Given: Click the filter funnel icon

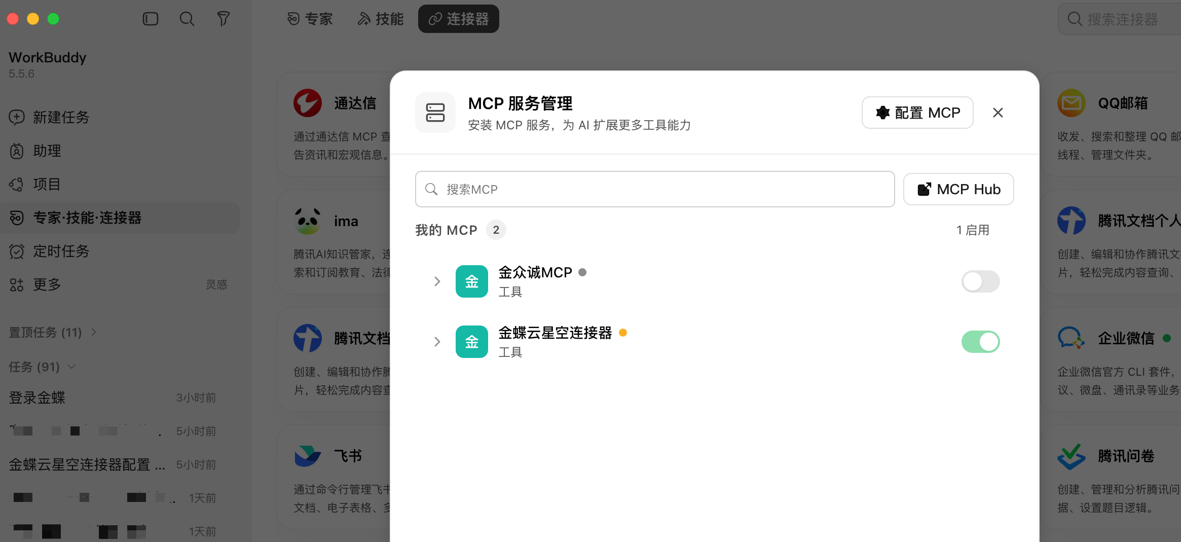Looking at the screenshot, I should (x=224, y=19).
